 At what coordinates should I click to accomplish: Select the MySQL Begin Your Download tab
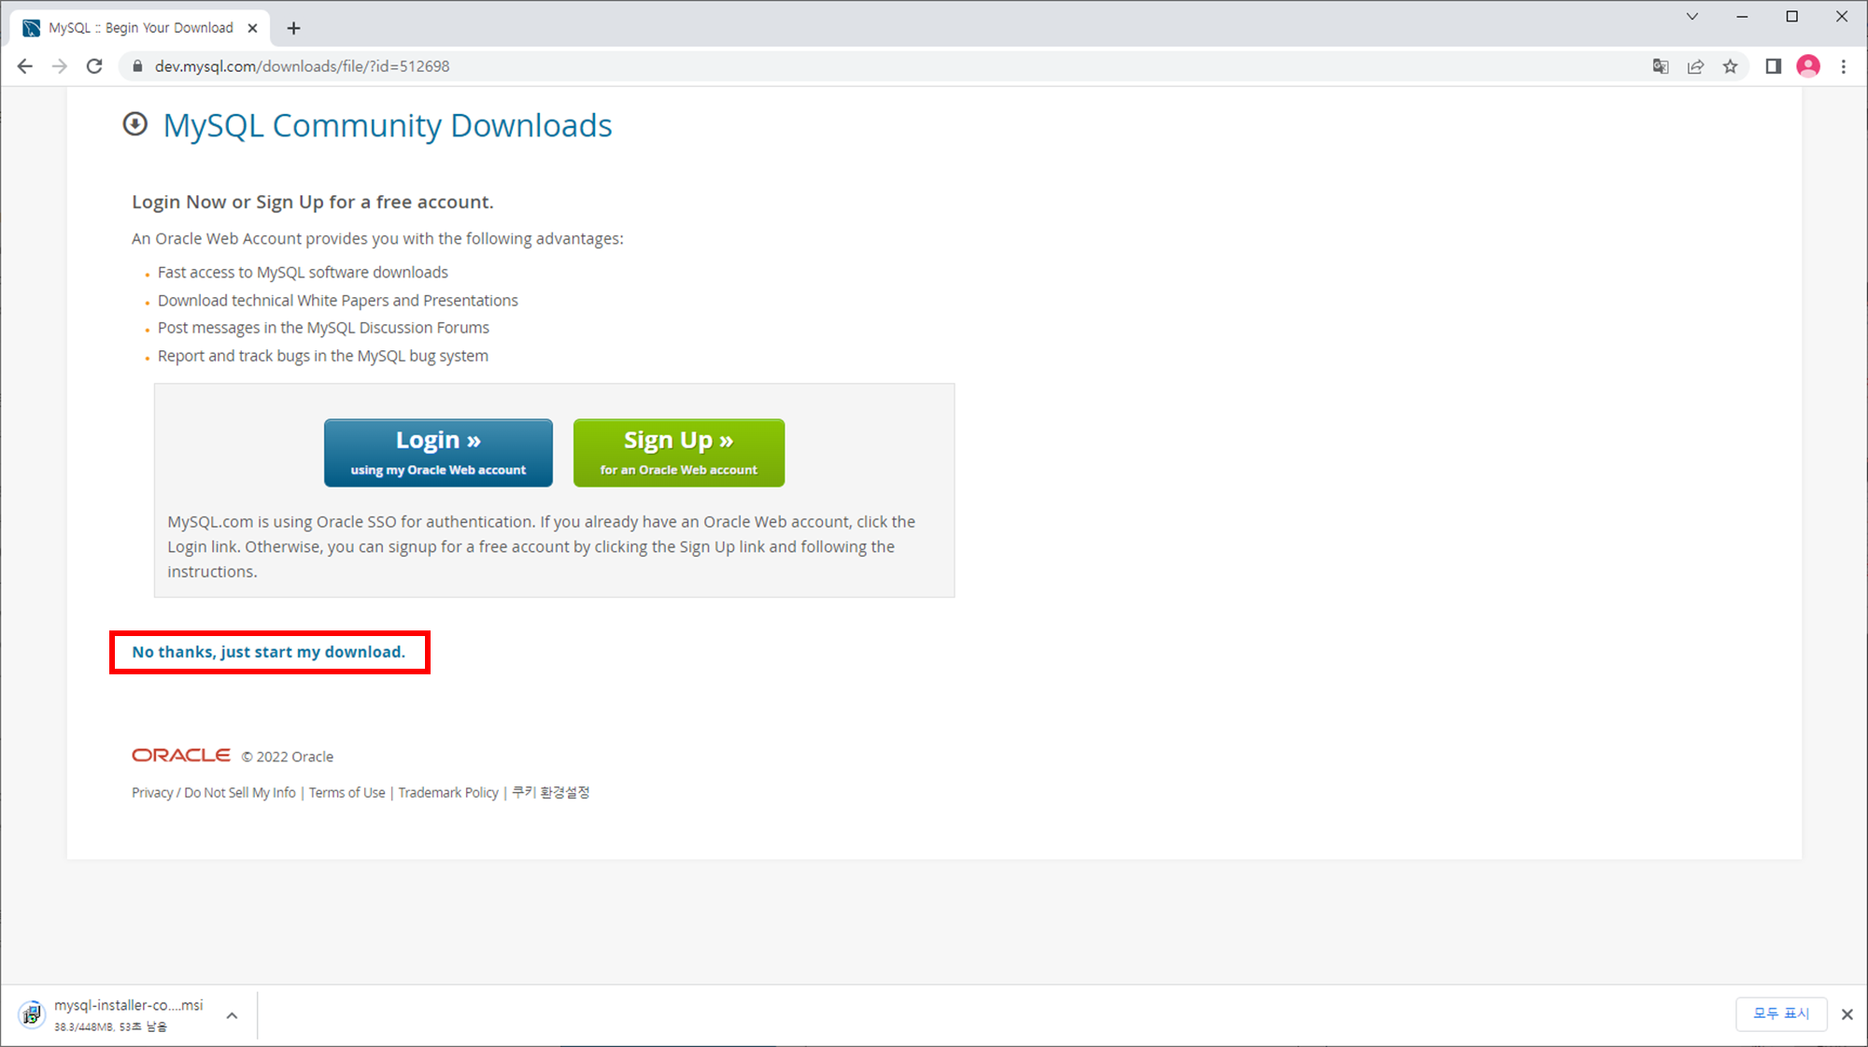[140, 28]
